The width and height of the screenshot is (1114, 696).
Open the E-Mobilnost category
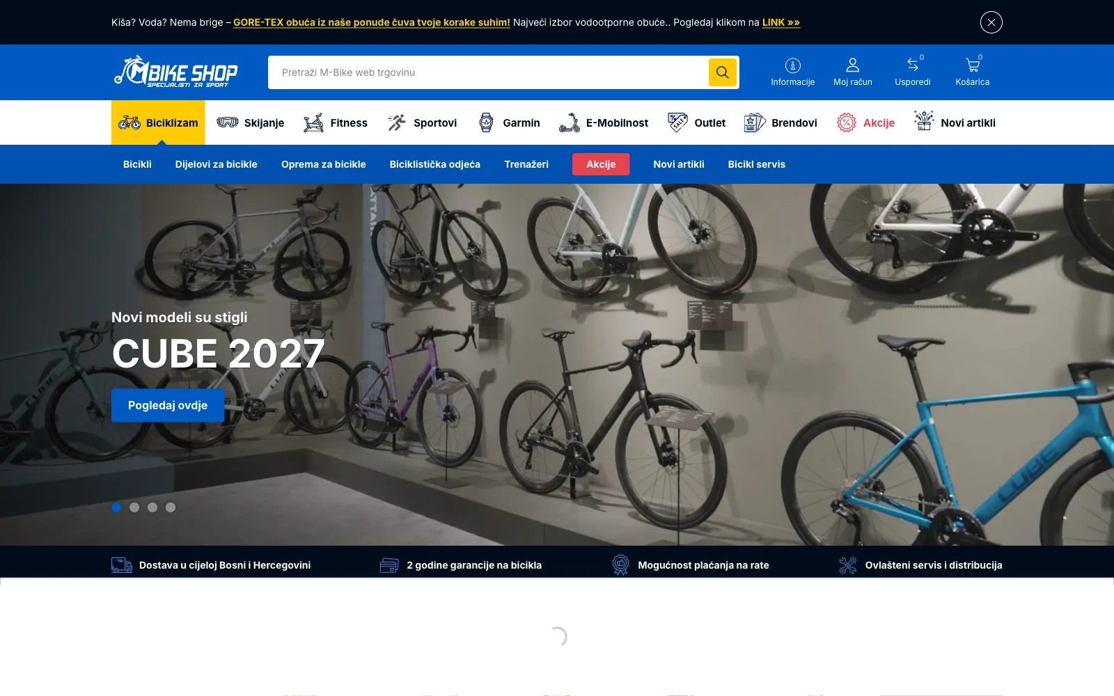point(603,122)
